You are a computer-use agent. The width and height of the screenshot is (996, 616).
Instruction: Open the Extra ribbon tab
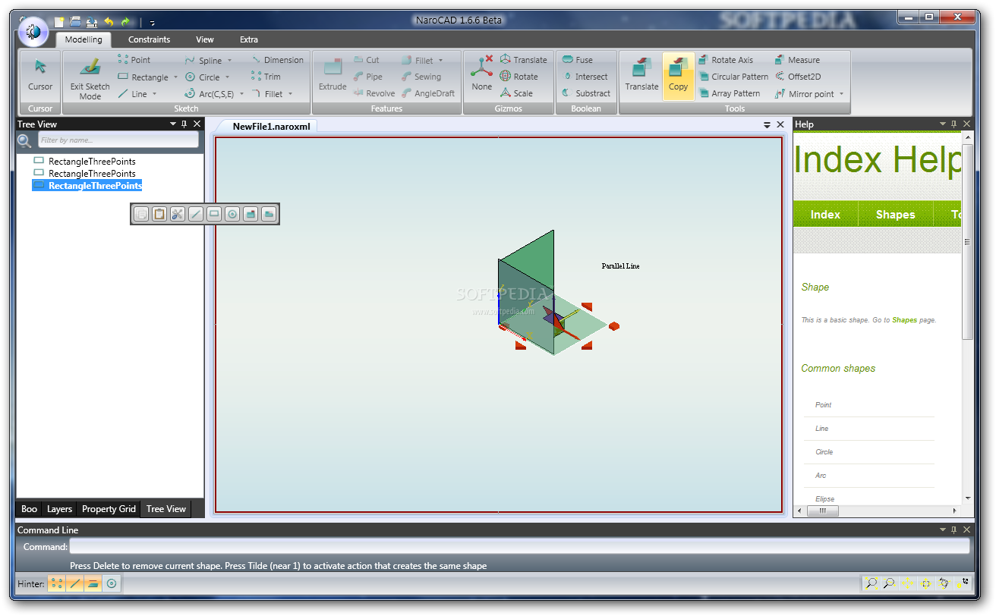[x=249, y=39]
